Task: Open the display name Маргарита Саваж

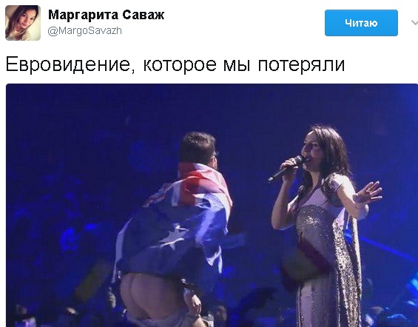Action: [106, 15]
